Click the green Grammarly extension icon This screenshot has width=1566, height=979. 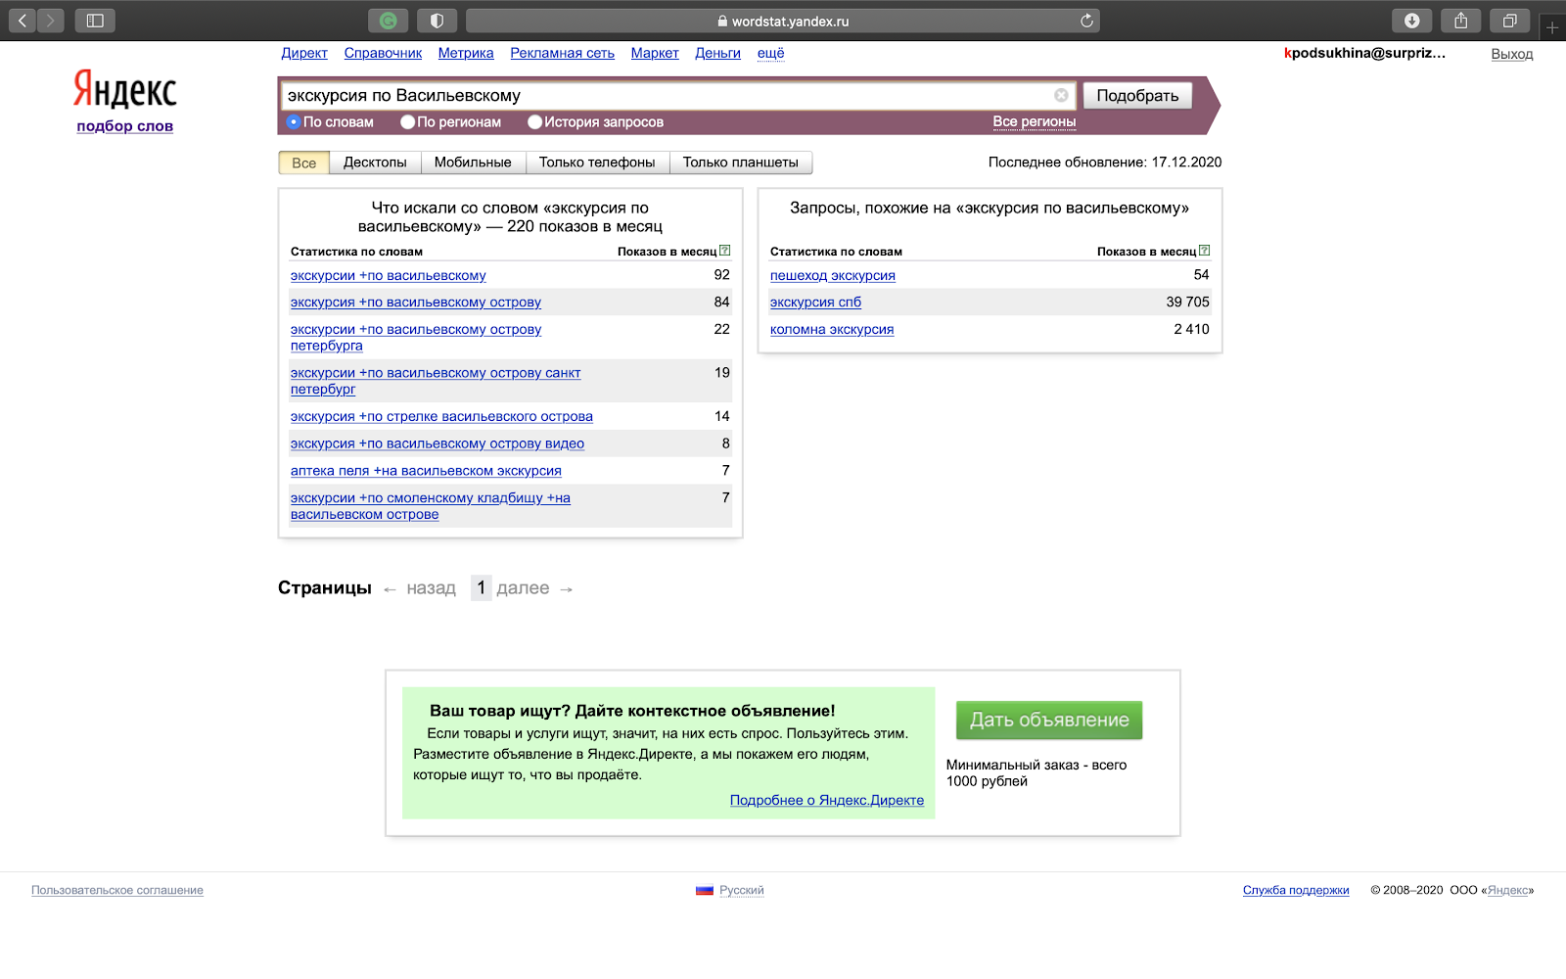(x=388, y=21)
